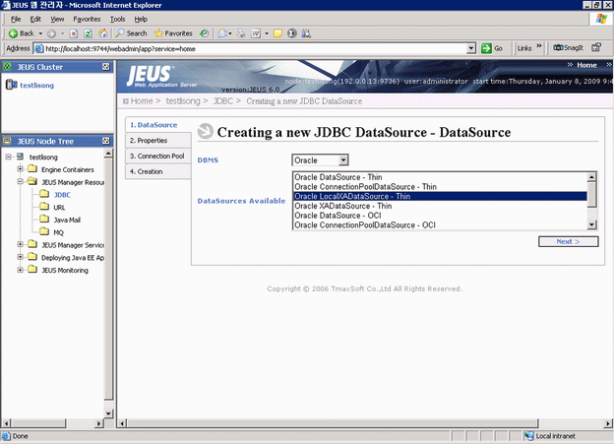Open the Edit icon's dropdown arrow
The width and height of the screenshot is (614, 444).
267,33
